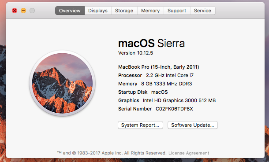
Task: Click MacBook Pro (15-inch, Early 2011) text
Action: tap(158, 67)
